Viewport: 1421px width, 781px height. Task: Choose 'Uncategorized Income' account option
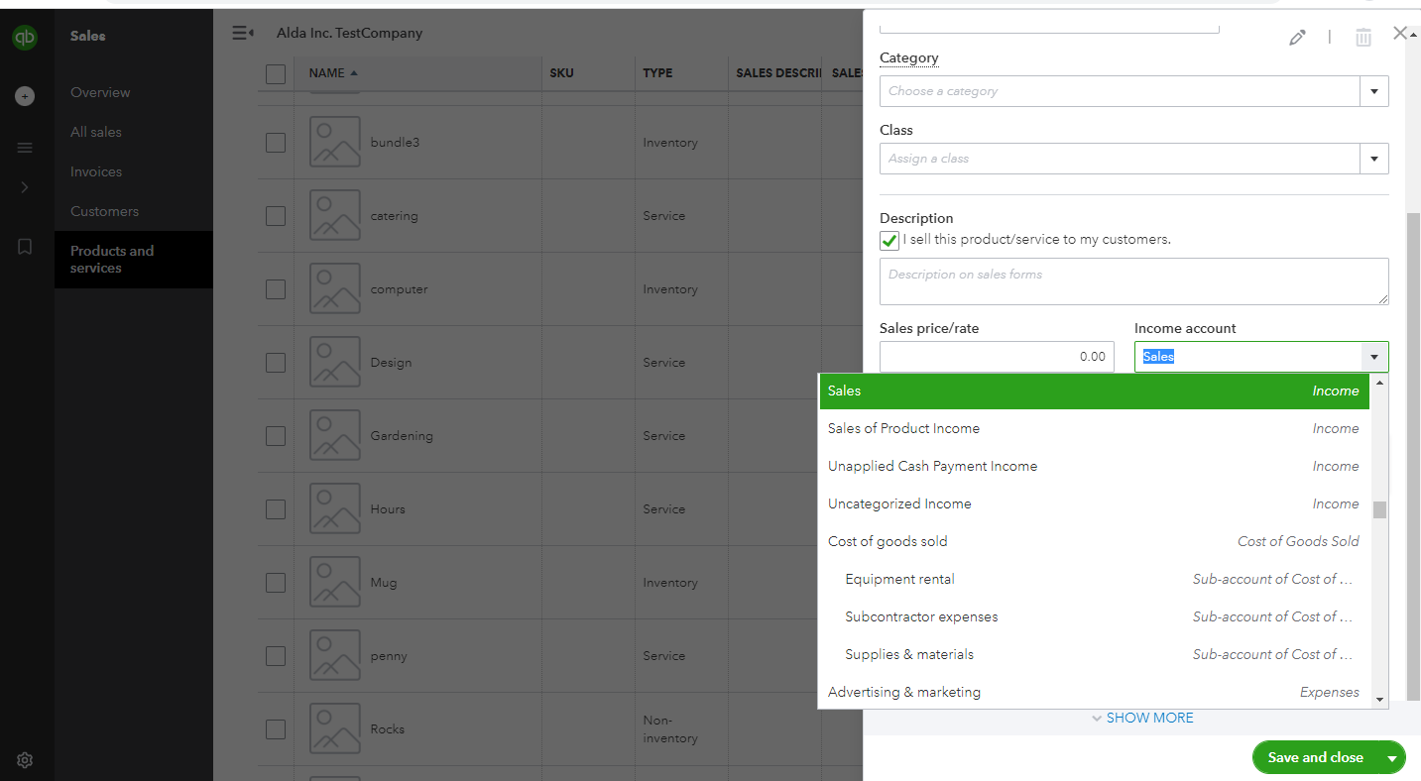coord(899,503)
